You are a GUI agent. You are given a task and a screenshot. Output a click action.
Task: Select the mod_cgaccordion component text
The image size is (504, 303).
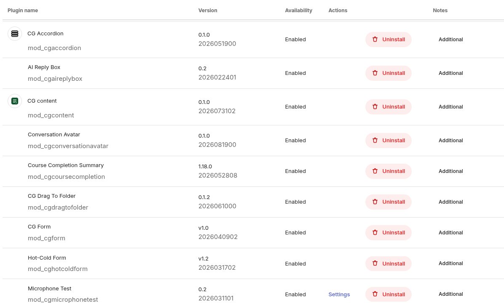coord(54,48)
